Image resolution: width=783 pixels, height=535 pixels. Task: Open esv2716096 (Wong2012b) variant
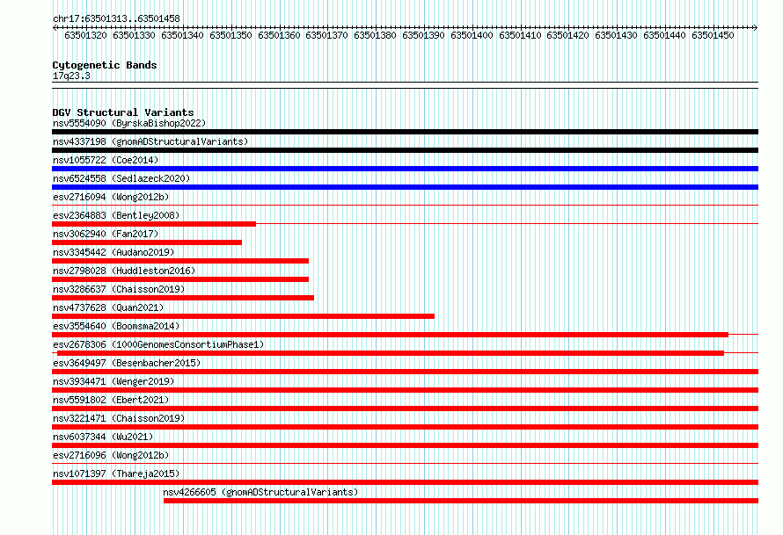[x=111, y=455]
